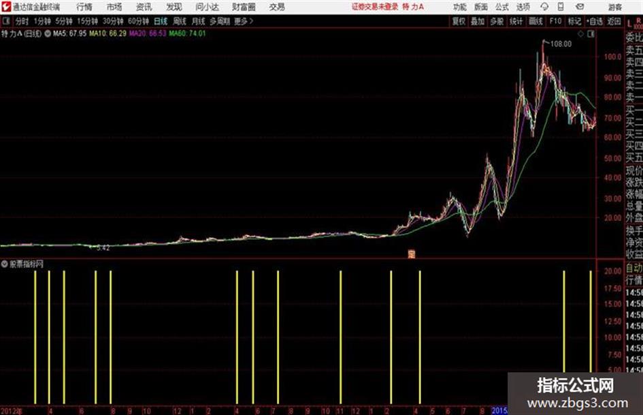Toggle the 股票指标网 indicator circle icon
This screenshot has width=643, height=415.
(5, 264)
